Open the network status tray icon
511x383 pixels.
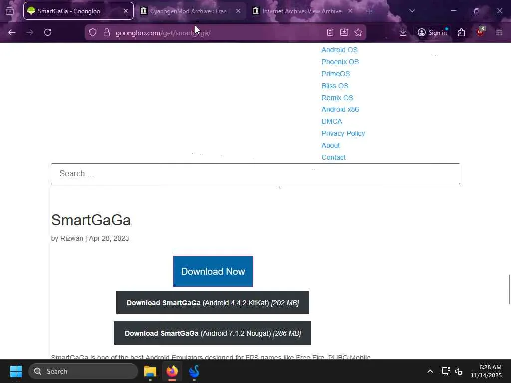coord(446,371)
